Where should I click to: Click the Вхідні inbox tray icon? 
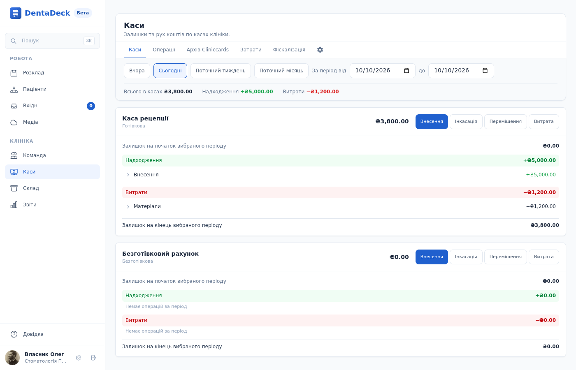[x=14, y=106]
